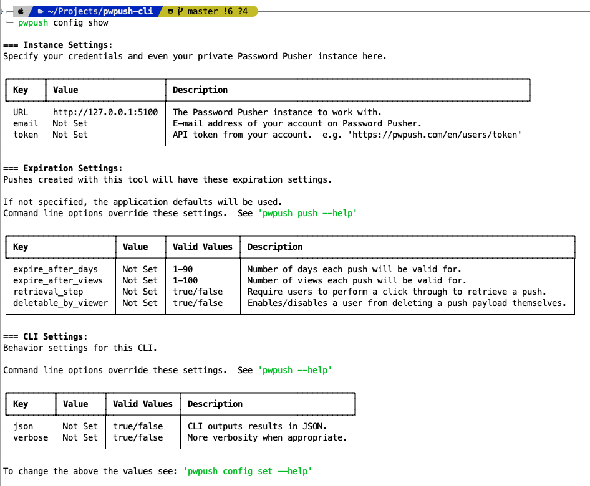Select the deletable_by_viewer key
590x486 pixels.
pos(60,303)
